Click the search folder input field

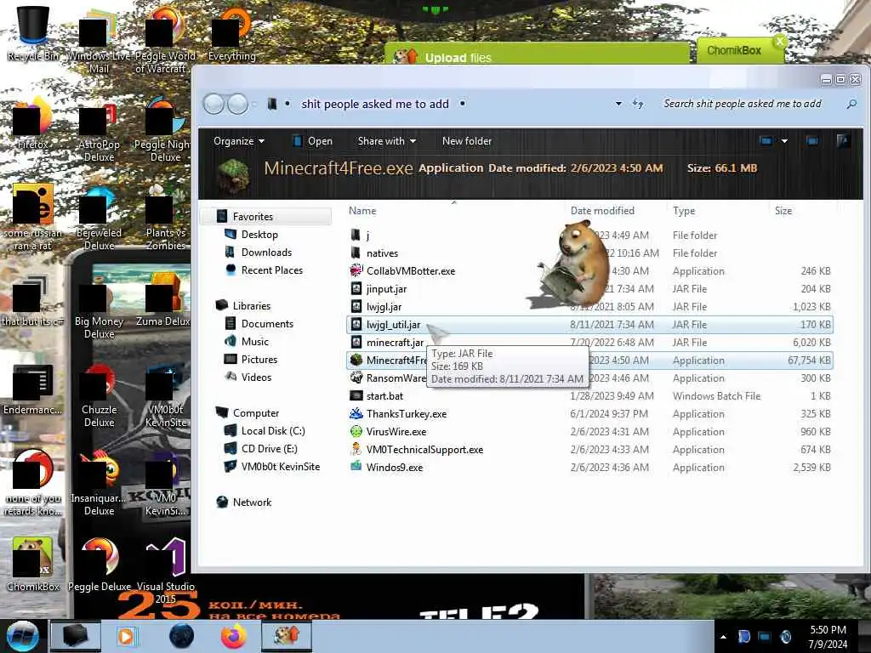pyautogui.click(x=743, y=104)
